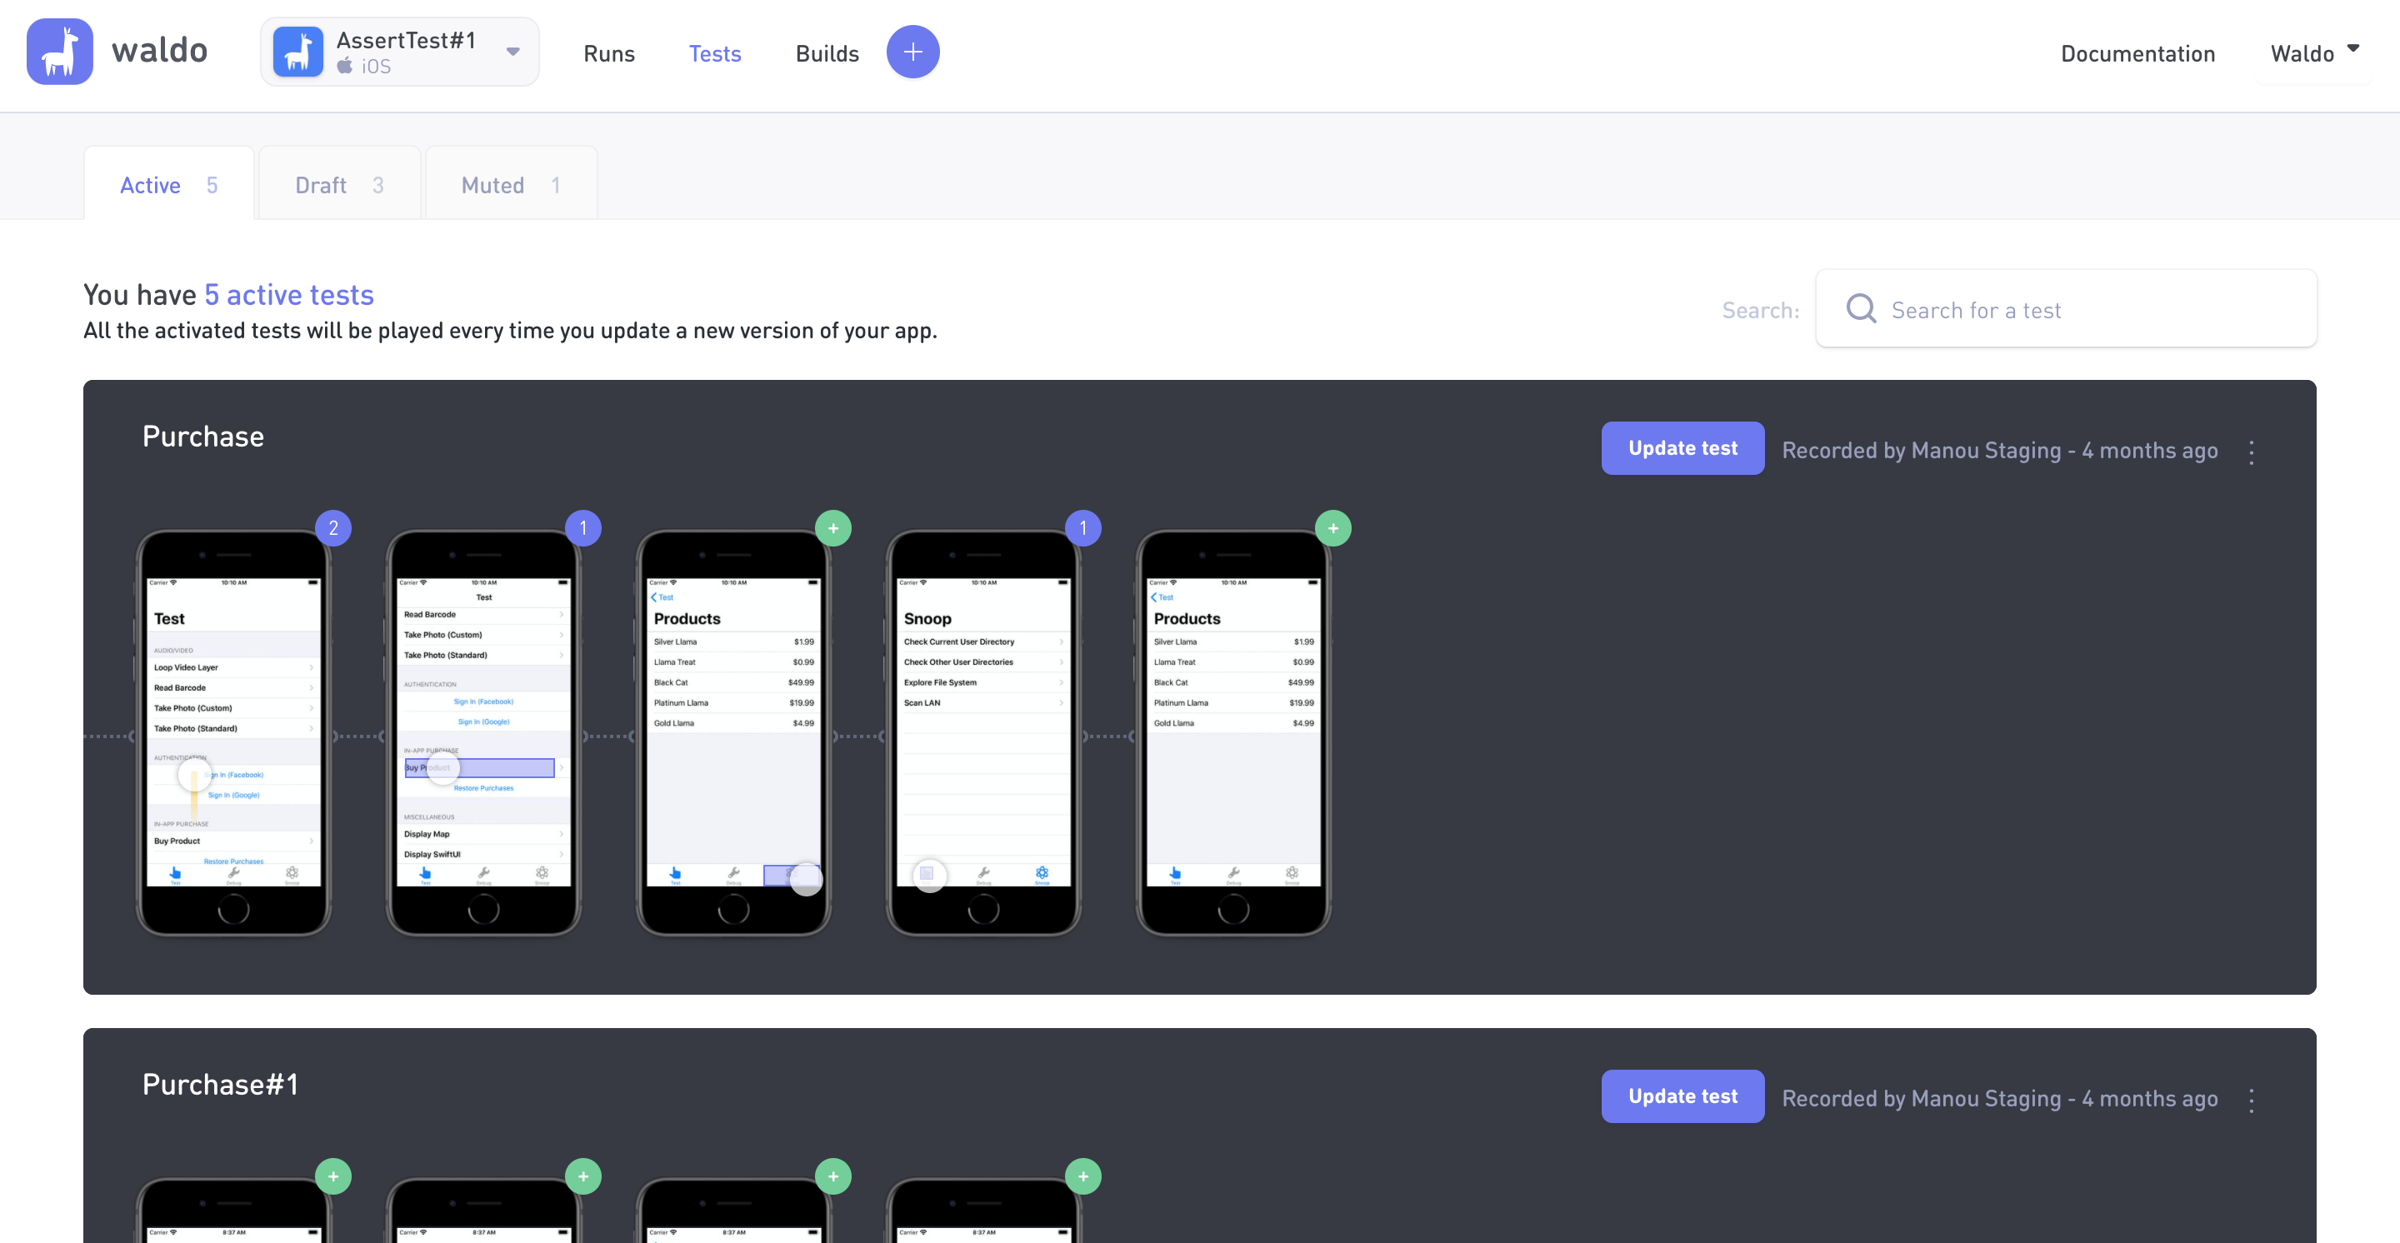Open the Tests page

715,53
